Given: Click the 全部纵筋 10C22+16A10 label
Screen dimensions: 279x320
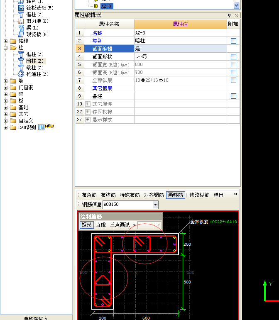Looking at the screenshot, I should (214, 222).
